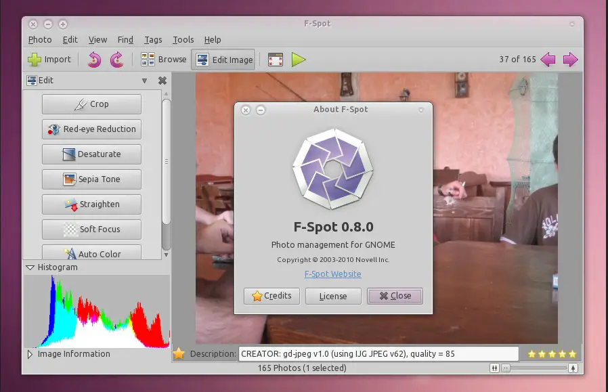This screenshot has height=392, width=608.
Task: Minimize the About F-Spot dialog
Action: (x=261, y=110)
